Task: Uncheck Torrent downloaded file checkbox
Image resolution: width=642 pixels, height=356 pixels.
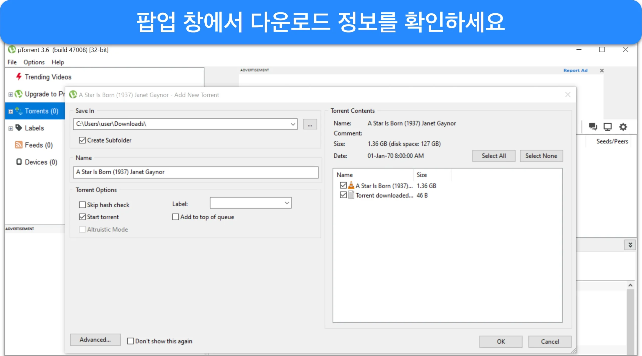Action: (343, 195)
